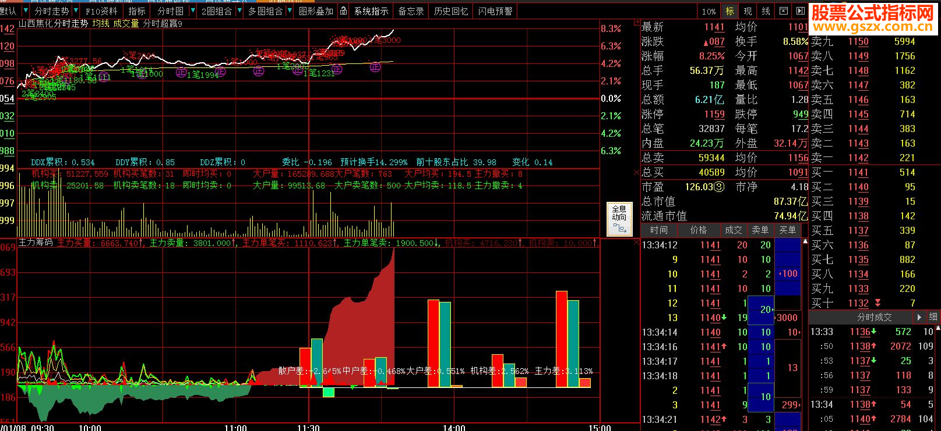Click the red double-down arrows beside 买十
The height and width of the screenshot is (431, 941).
coord(877,303)
